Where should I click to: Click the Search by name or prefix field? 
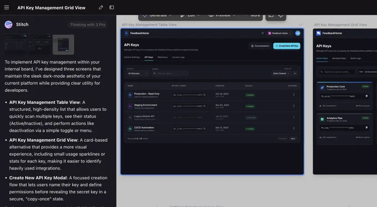coord(337,72)
